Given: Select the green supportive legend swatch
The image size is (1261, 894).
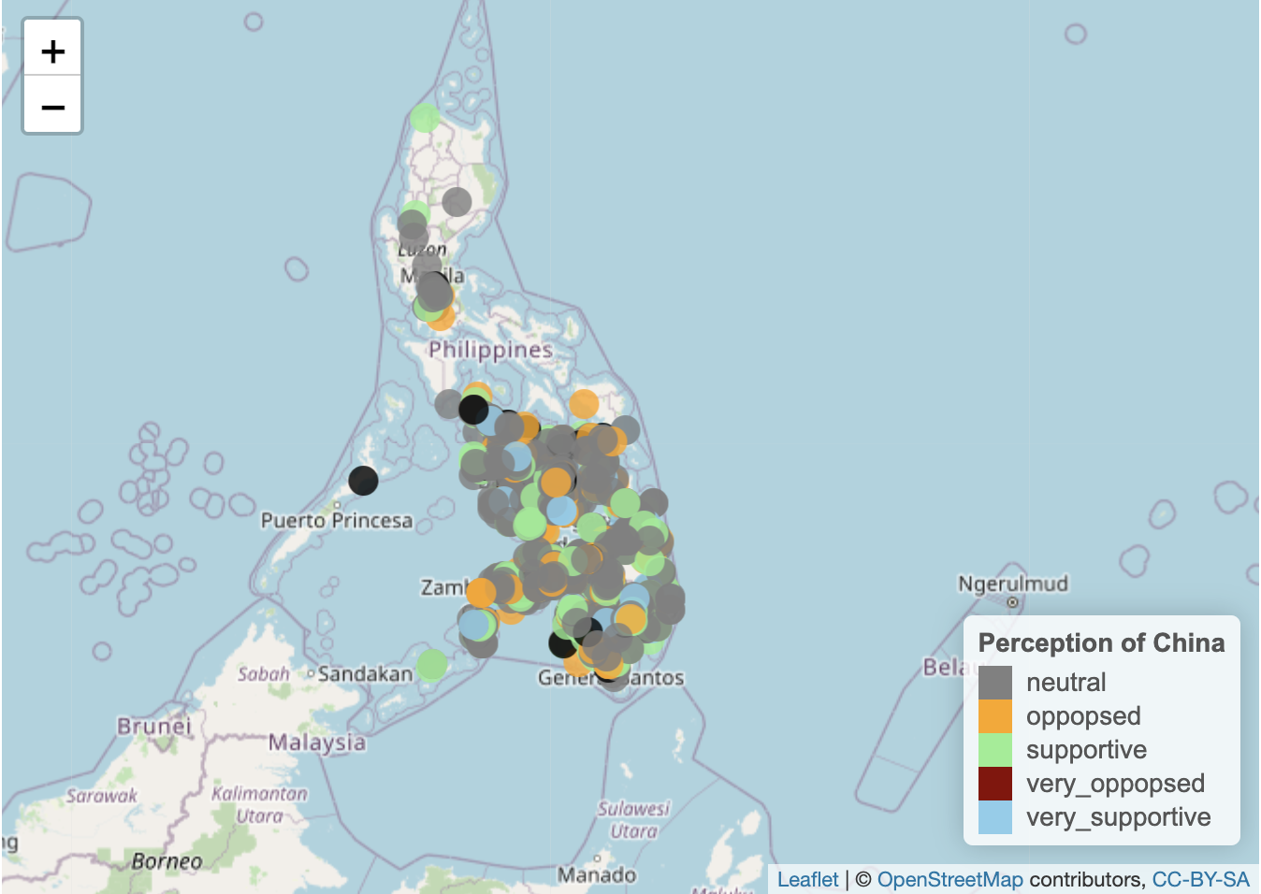Looking at the screenshot, I should [994, 750].
